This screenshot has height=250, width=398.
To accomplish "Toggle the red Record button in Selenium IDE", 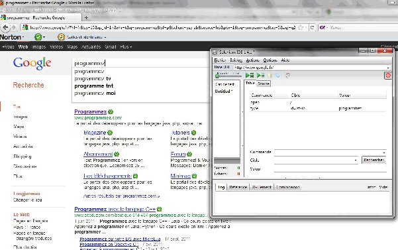I will coord(388,76).
